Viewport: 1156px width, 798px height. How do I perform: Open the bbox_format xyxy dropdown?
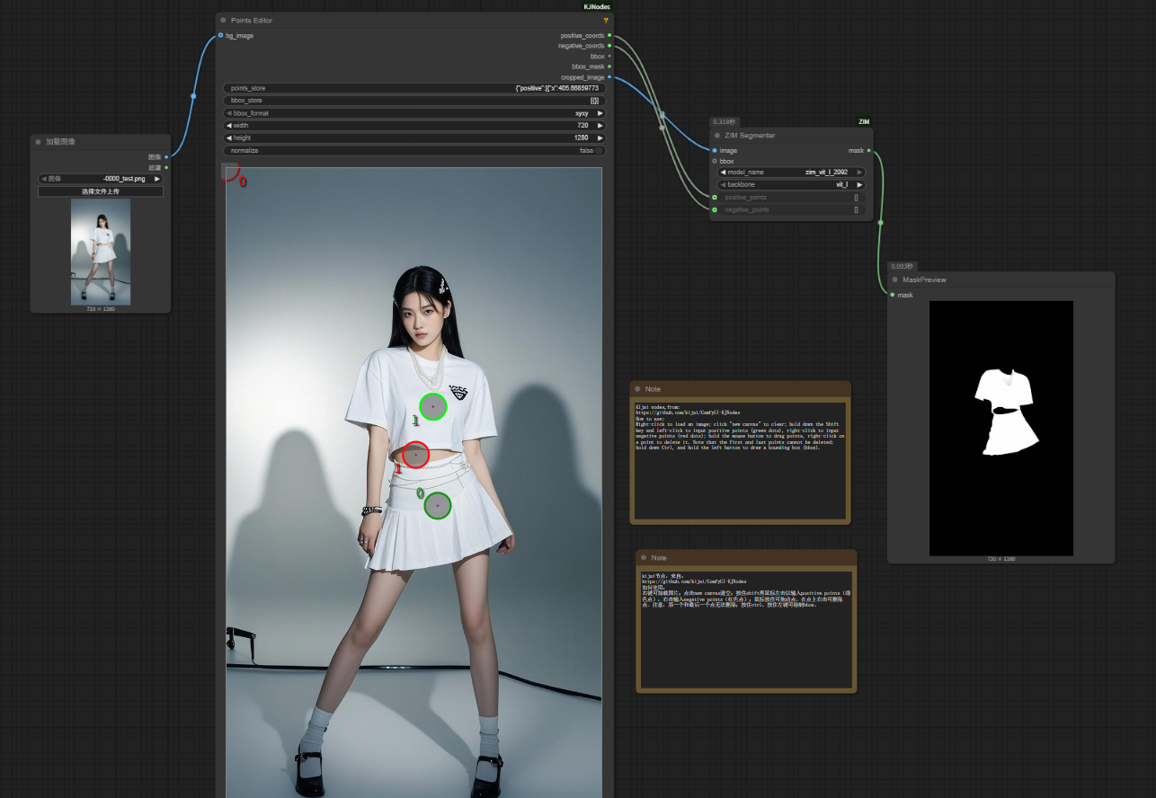414,114
